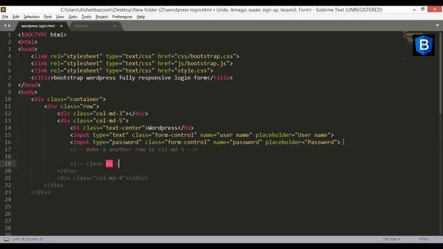Switch to the wordpress login.html tab

click(x=38, y=26)
